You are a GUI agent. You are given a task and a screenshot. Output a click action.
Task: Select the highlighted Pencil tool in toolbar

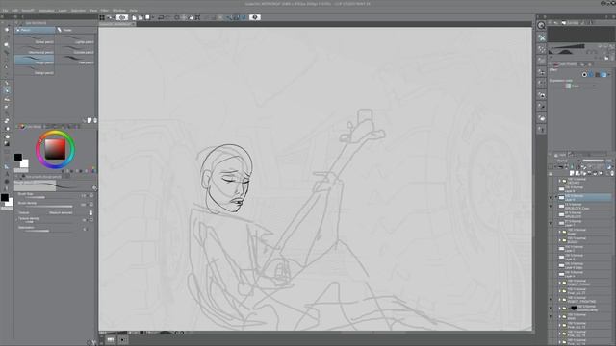(x=7, y=90)
